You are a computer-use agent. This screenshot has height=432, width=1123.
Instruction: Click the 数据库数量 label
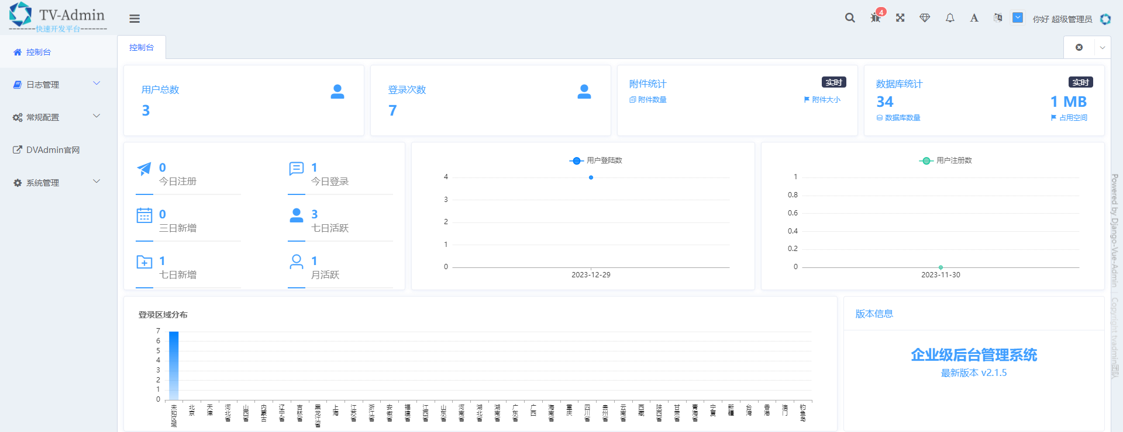click(x=898, y=118)
